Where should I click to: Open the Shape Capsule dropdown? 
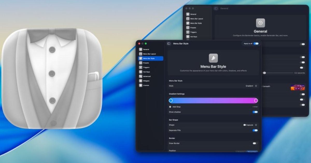coord(250,125)
